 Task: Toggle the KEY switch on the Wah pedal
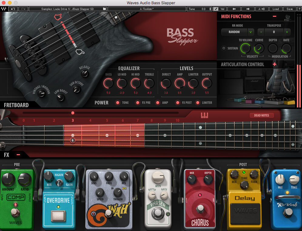pos(124,189)
